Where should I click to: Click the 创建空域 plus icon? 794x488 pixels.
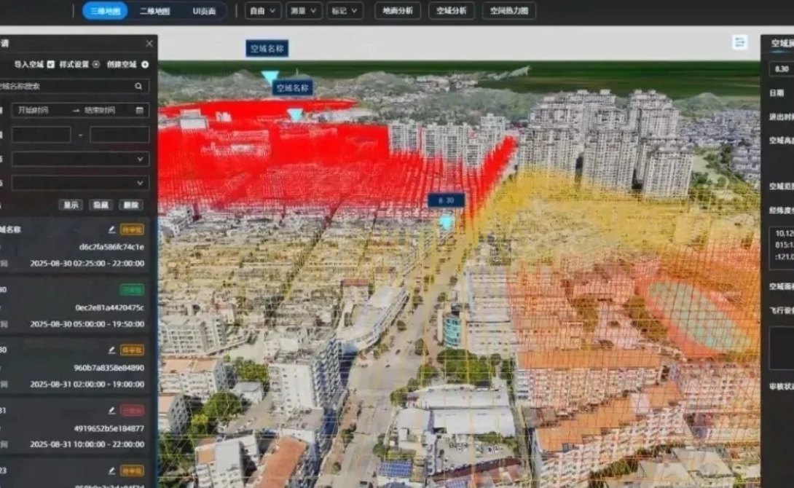coord(145,64)
